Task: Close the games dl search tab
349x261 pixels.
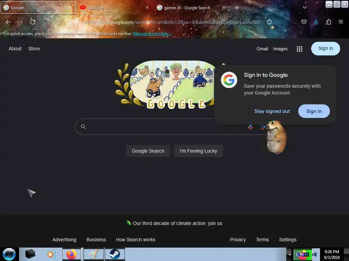Action: click(x=224, y=7)
